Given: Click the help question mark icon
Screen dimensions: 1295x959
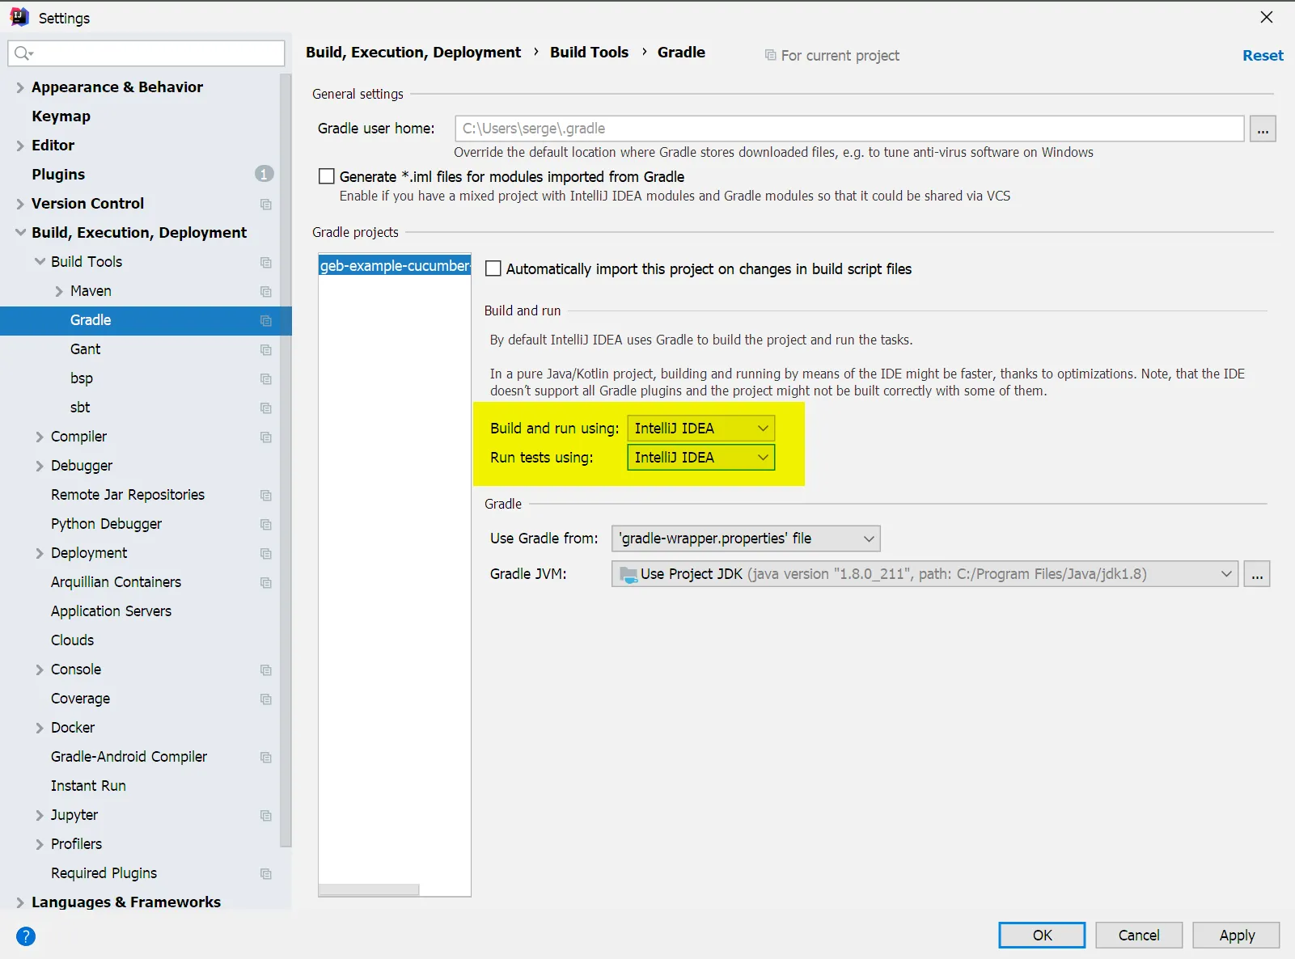Looking at the screenshot, I should point(26,936).
